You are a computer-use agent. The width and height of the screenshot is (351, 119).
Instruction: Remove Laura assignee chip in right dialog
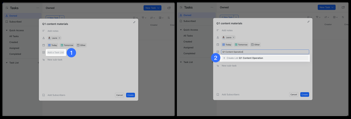(x=233, y=38)
